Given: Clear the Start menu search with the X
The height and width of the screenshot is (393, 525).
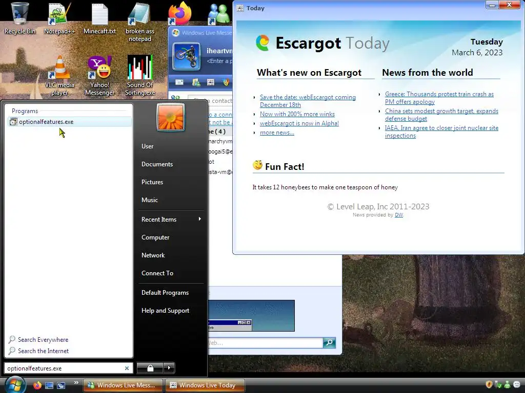Looking at the screenshot, I should 127,368.
